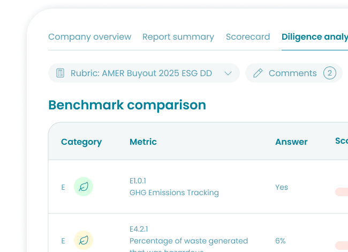The image size is (348, 252).
Task: Click the pencil icon next to Comments
Action: (x=258, y=73)
